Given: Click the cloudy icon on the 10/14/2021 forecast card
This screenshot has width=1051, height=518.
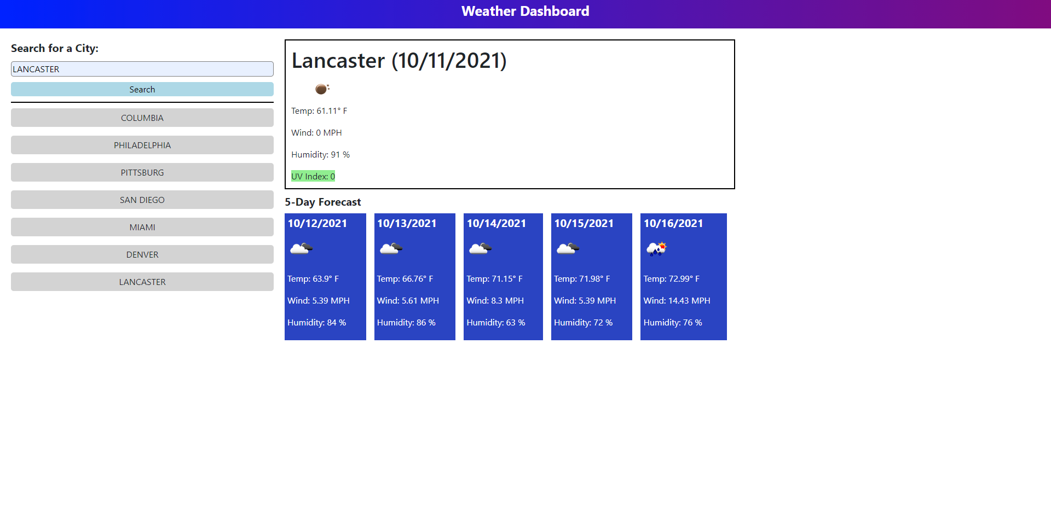Looking at the screenshot, I should pos(480,249).
